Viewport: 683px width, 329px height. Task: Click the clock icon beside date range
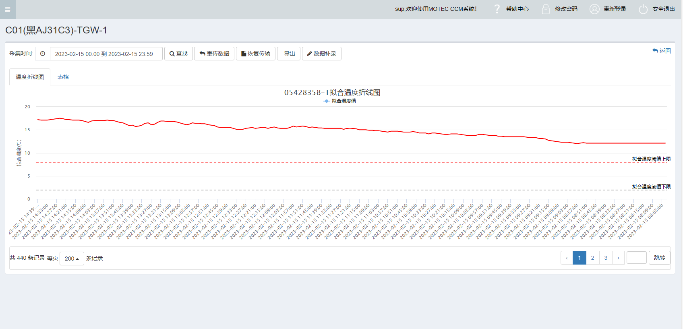click(43, 54)
